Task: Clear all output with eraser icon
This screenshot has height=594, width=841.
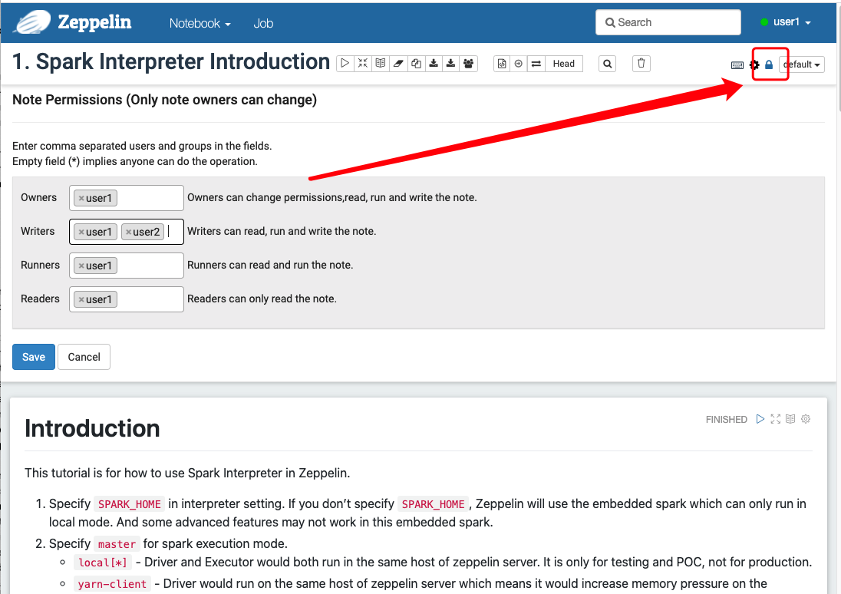Action: click(x=398, y=64)
